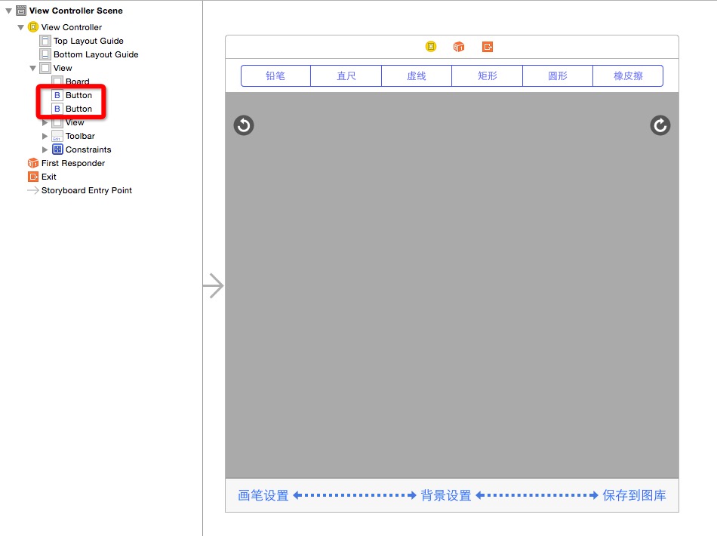Viewport: 717px width, 536px height.
Task: Expand the nested View disclosure triangle
Action: (45, 122)
